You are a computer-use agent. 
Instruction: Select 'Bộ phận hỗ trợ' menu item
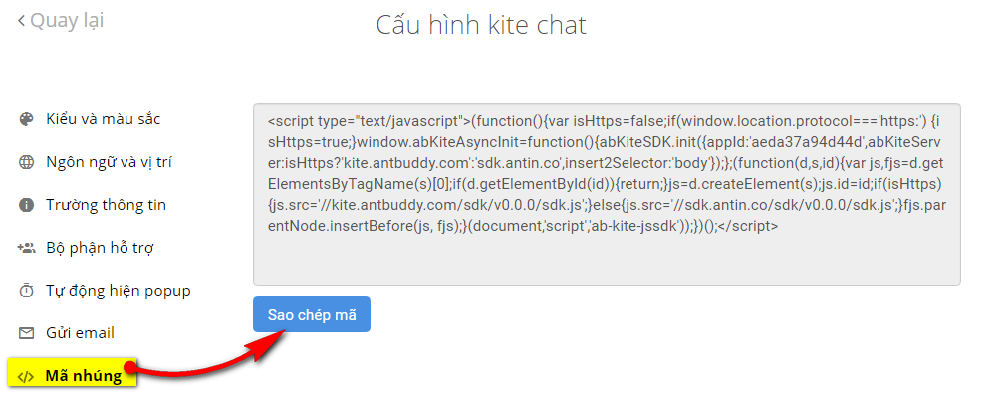click(100, 248)
